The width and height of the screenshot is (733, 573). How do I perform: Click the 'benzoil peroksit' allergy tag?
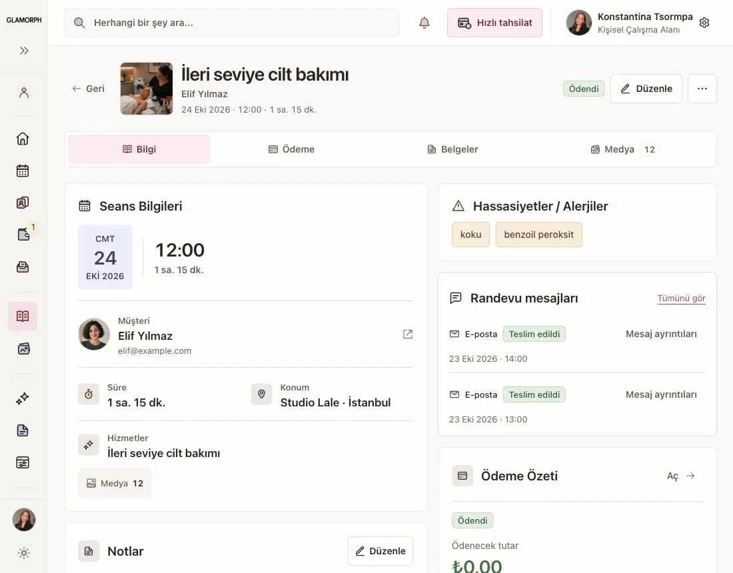[538, 235]
